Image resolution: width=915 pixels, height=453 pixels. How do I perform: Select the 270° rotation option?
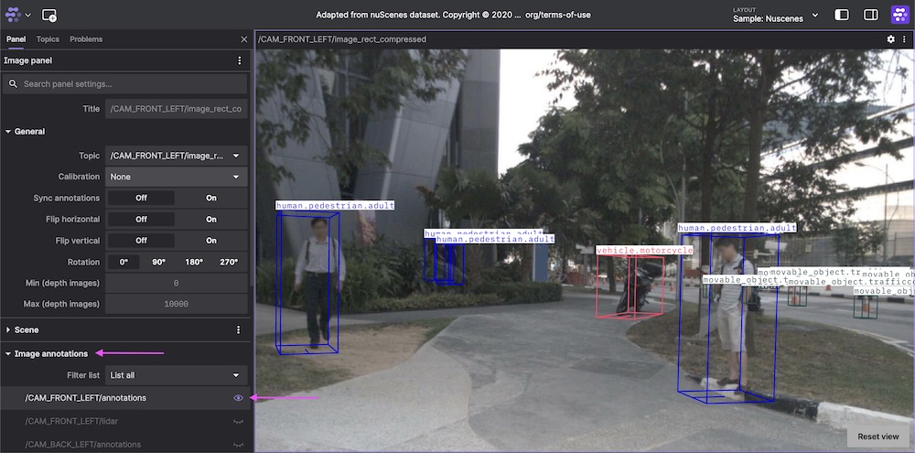(x=229, y=262)
